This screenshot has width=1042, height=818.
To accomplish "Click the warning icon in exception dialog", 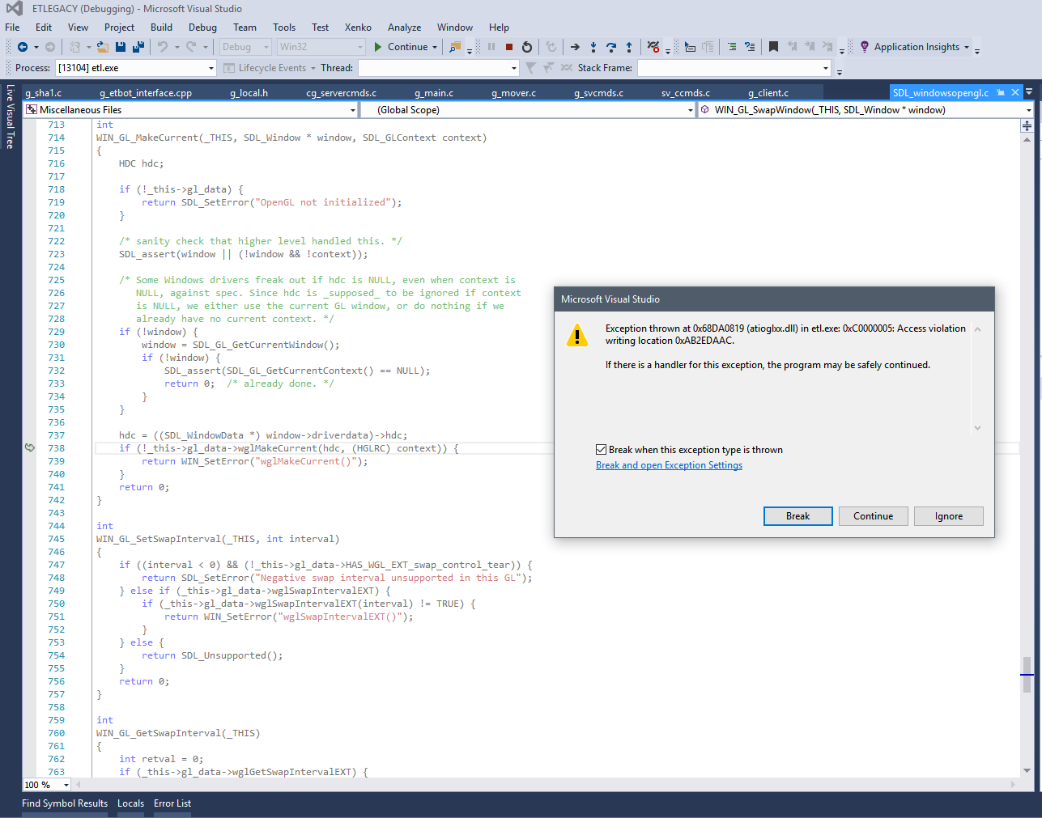I will (x=577, y=335).
